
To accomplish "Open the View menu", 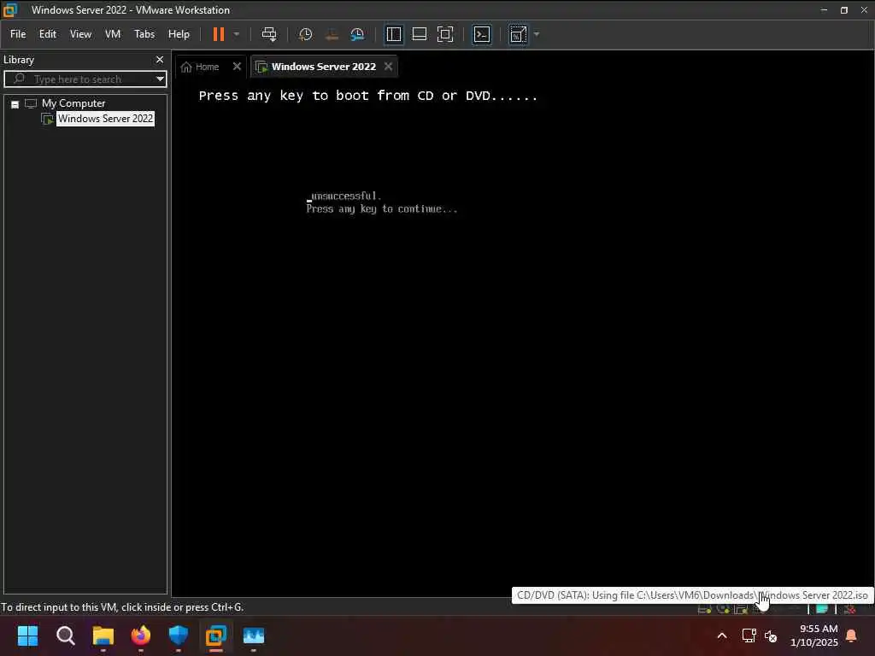I will [x=80, y=34].
